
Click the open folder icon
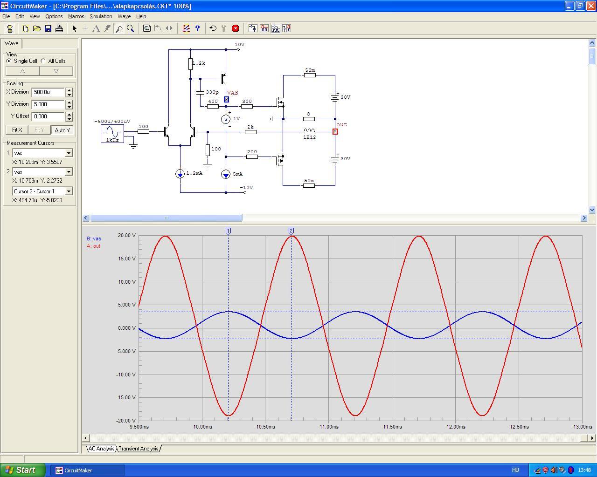tap(37, 28)
